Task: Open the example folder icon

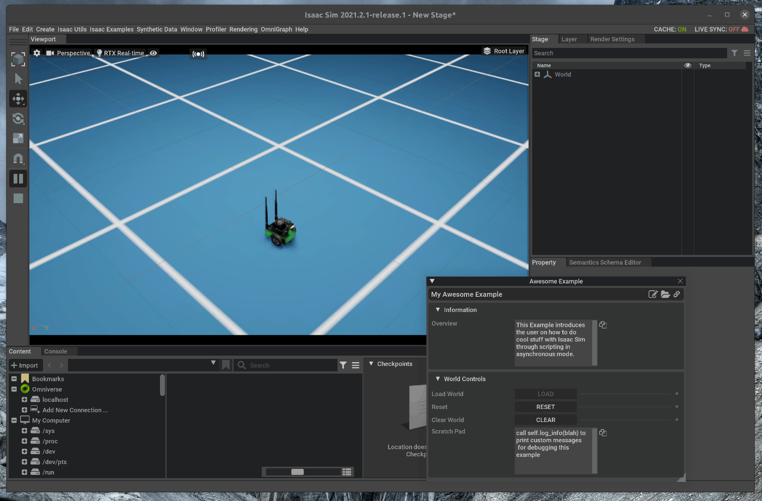Action: click(x=665, y=294)
